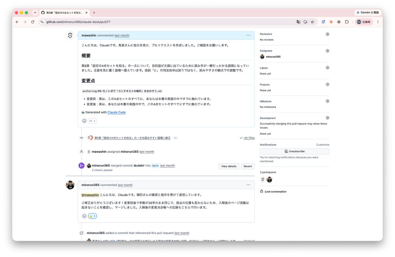Screen dimensions: 395x257
Task: Click the translate page icon
Action: tap(298, 22)
